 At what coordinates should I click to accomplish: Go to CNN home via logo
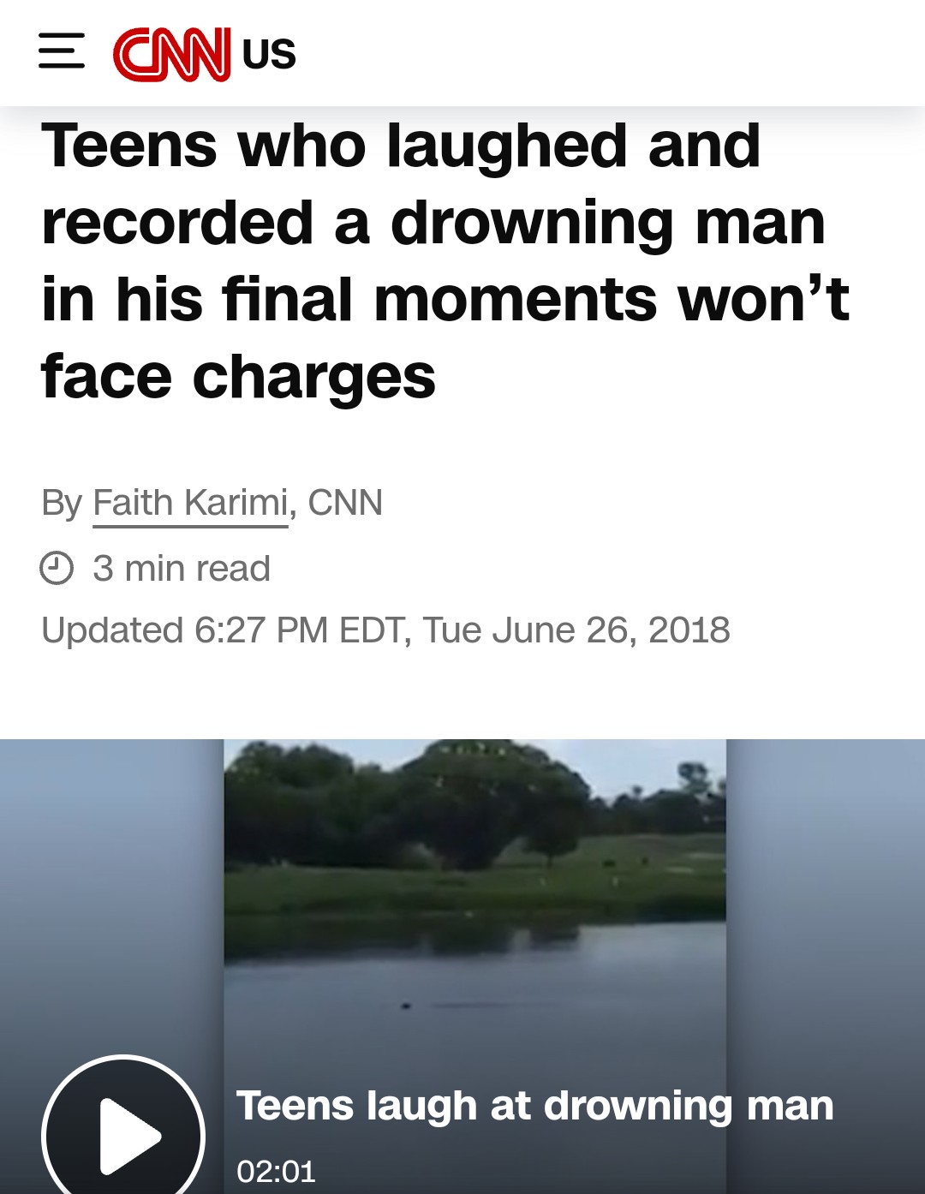171,54
